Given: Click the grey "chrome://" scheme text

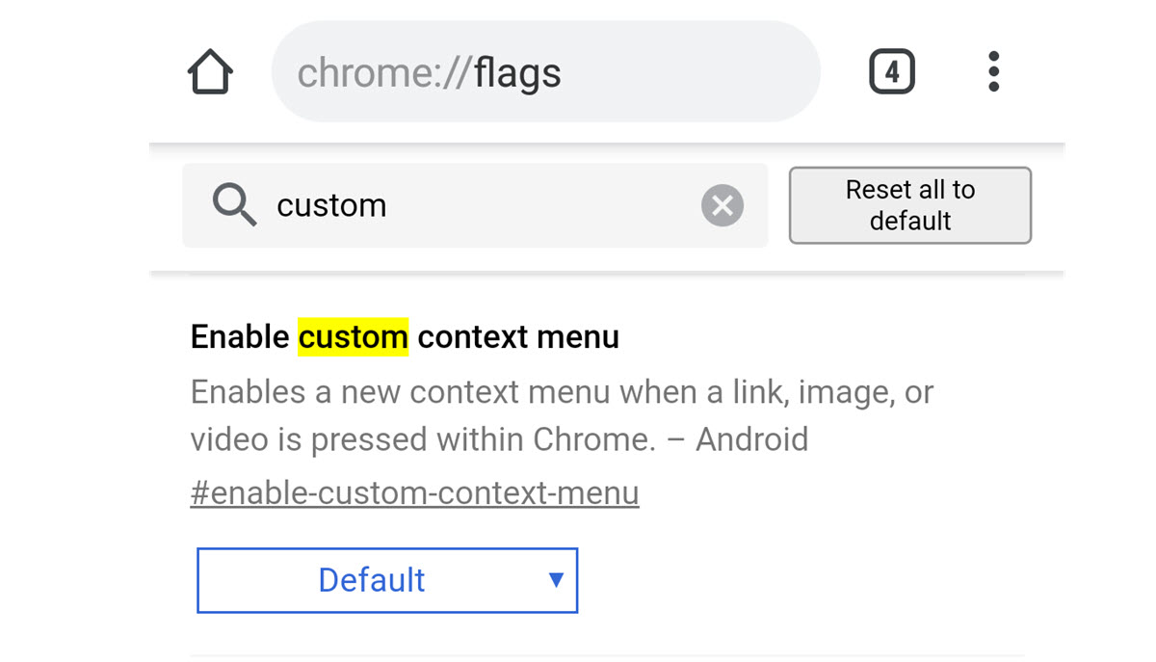Looking at the screenshot, I should tap(384, 73).
